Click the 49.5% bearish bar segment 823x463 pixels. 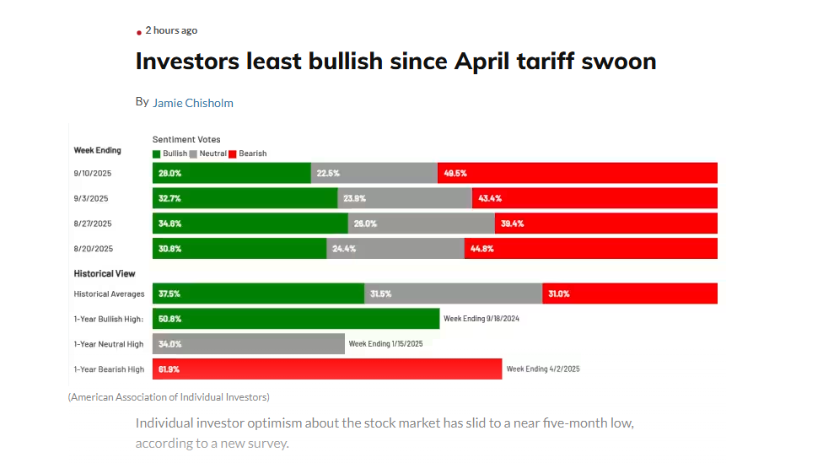click(577, 173)
